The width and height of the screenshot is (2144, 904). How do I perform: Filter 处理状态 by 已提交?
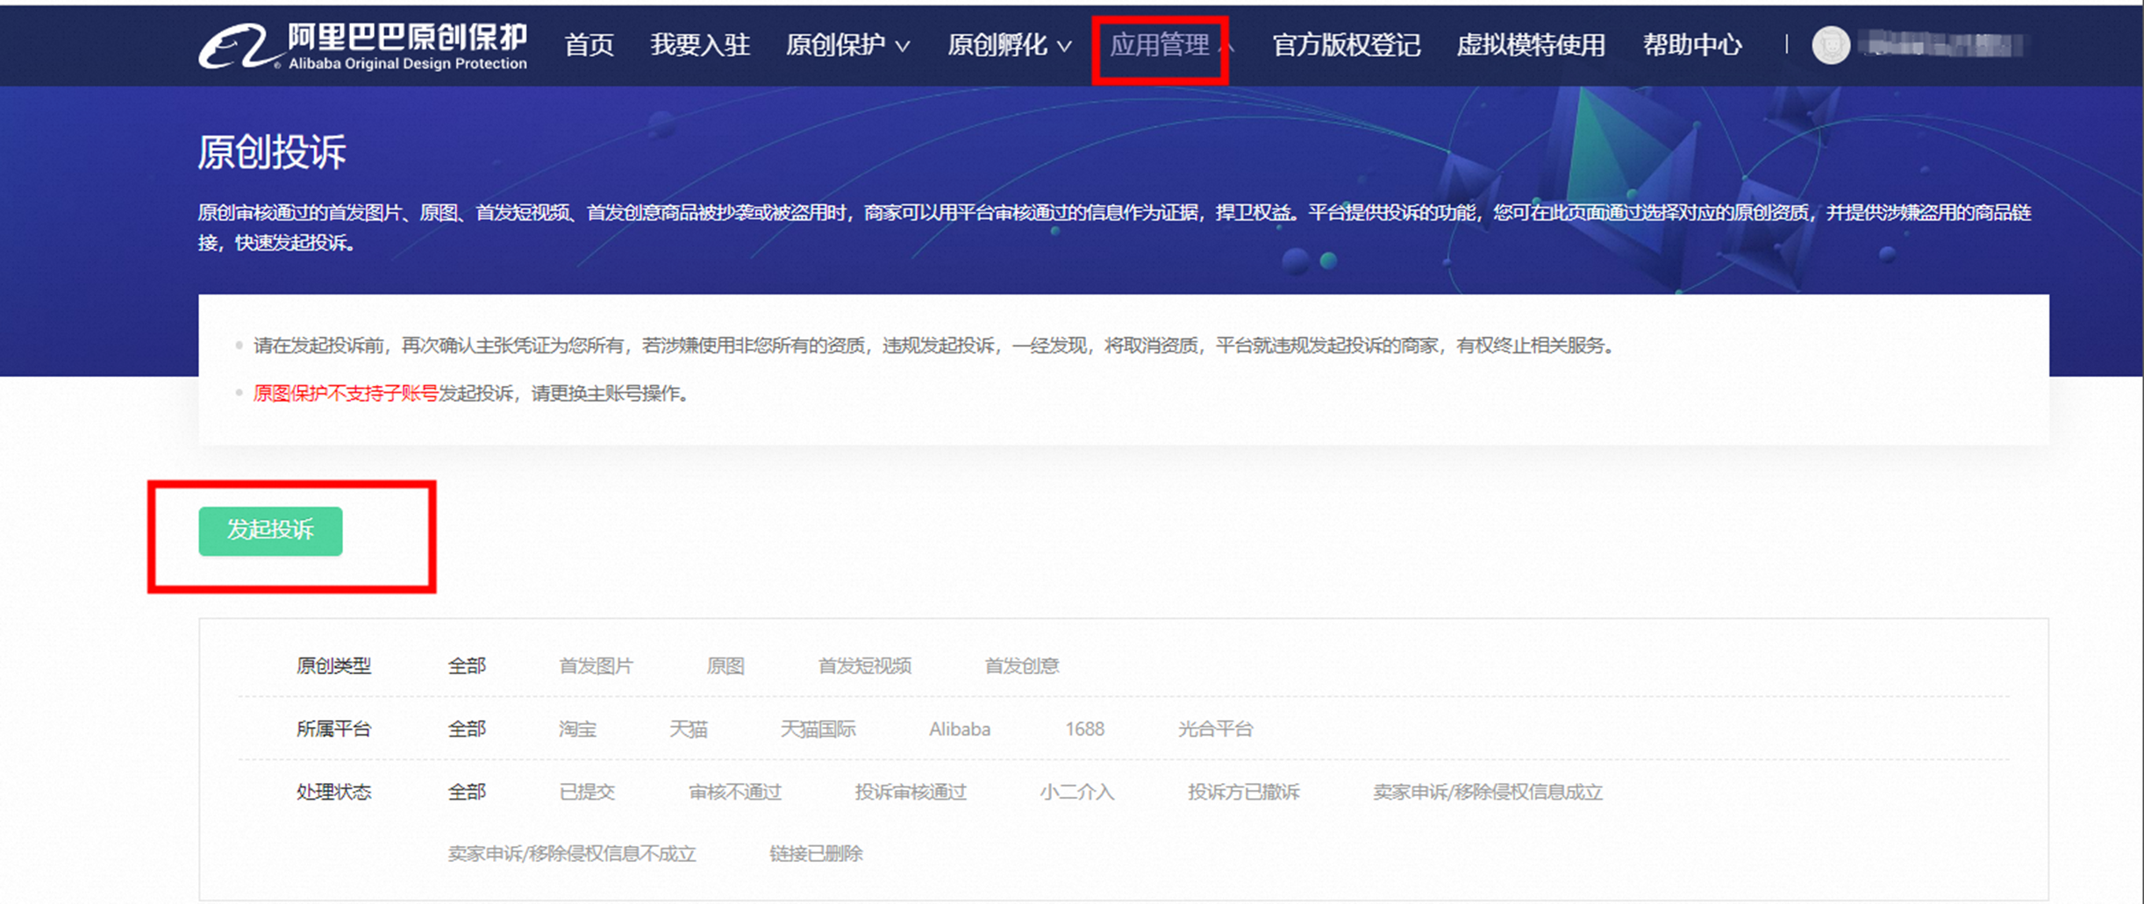coord(587,793)
